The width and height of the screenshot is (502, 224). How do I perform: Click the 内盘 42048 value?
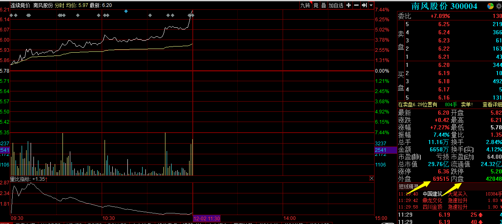[x=493, y=179]
